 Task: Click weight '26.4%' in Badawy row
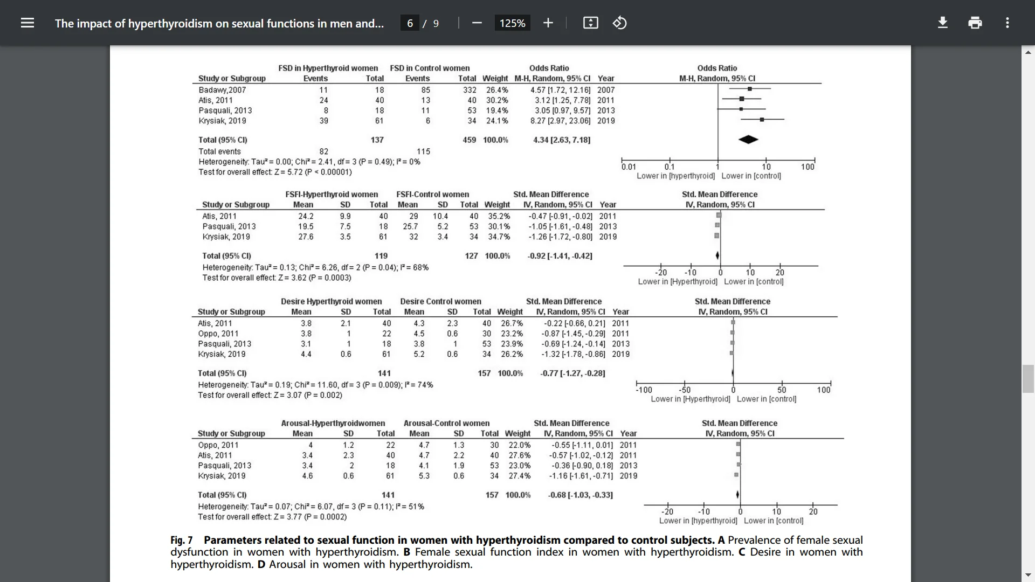tap(497, 90)
